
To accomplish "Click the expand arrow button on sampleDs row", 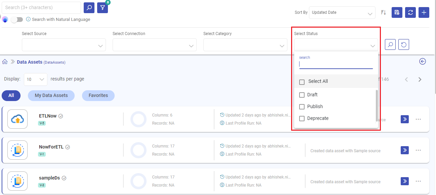I will [x=404, y=181].
